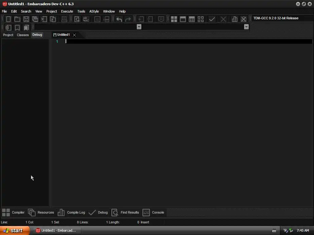314x235 pixels.
Task: Click the Rebuild All icon
Action: pyautogui.click(x=201, y=19)
